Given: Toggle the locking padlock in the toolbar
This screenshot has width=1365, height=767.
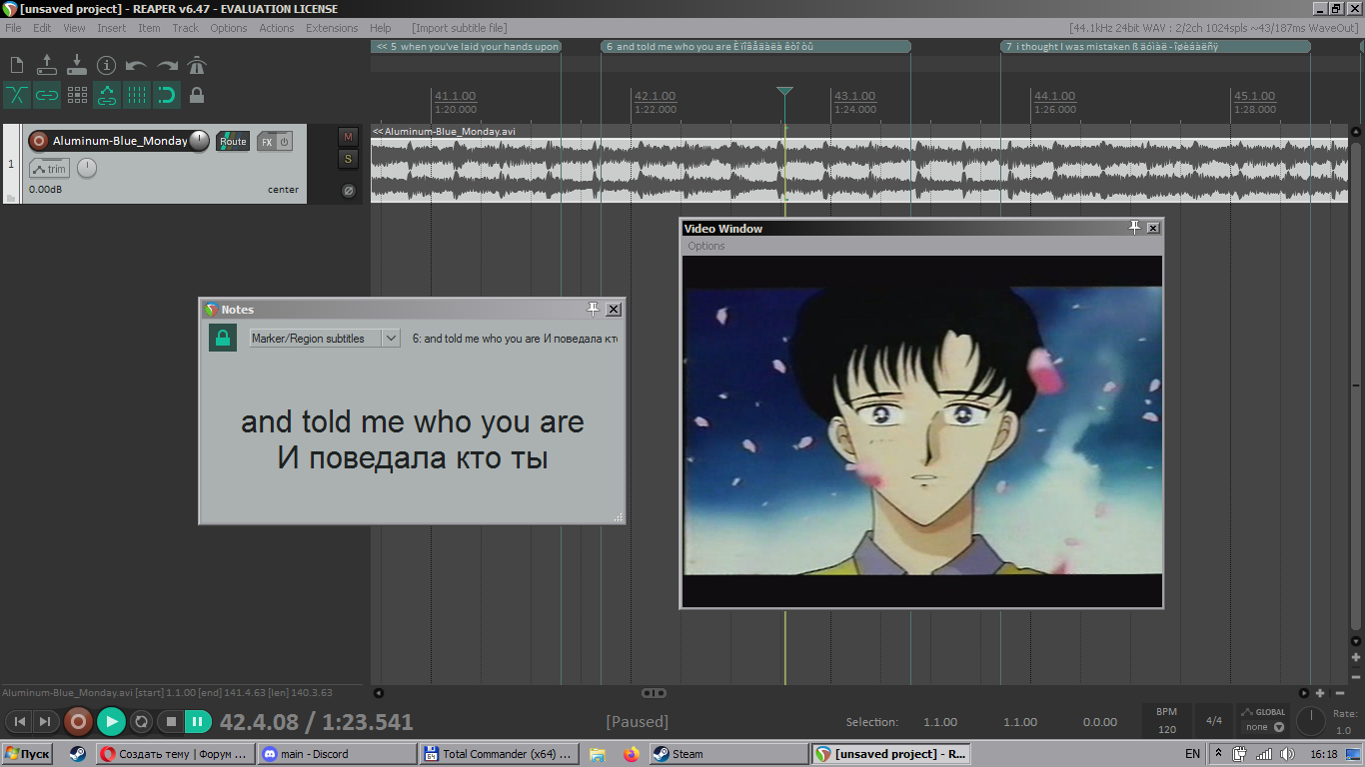Looking at the screenshot, I should pyautogui.click(x=197, y=95).
